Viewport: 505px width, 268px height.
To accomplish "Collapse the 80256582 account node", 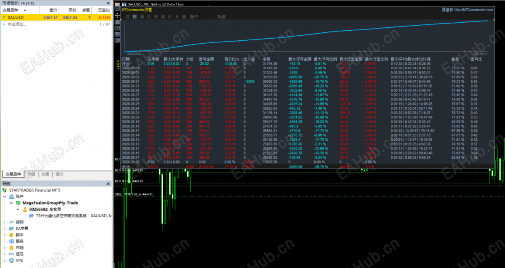I will [18, 209].
